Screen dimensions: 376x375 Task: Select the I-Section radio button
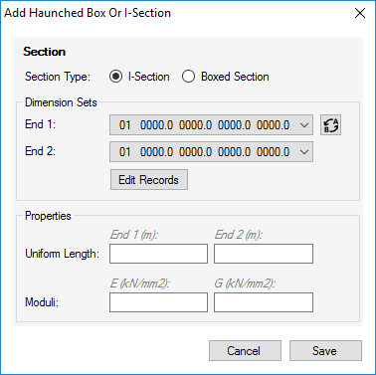pos(115,77)
